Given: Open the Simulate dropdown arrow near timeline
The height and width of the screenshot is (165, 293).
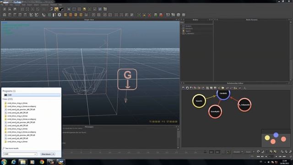Looking at the screenshot, I should pyautogui.click(x=242, y=152).
